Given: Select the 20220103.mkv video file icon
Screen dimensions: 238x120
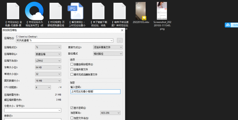Looking at the screenshot, I should (x=140, y=11).
